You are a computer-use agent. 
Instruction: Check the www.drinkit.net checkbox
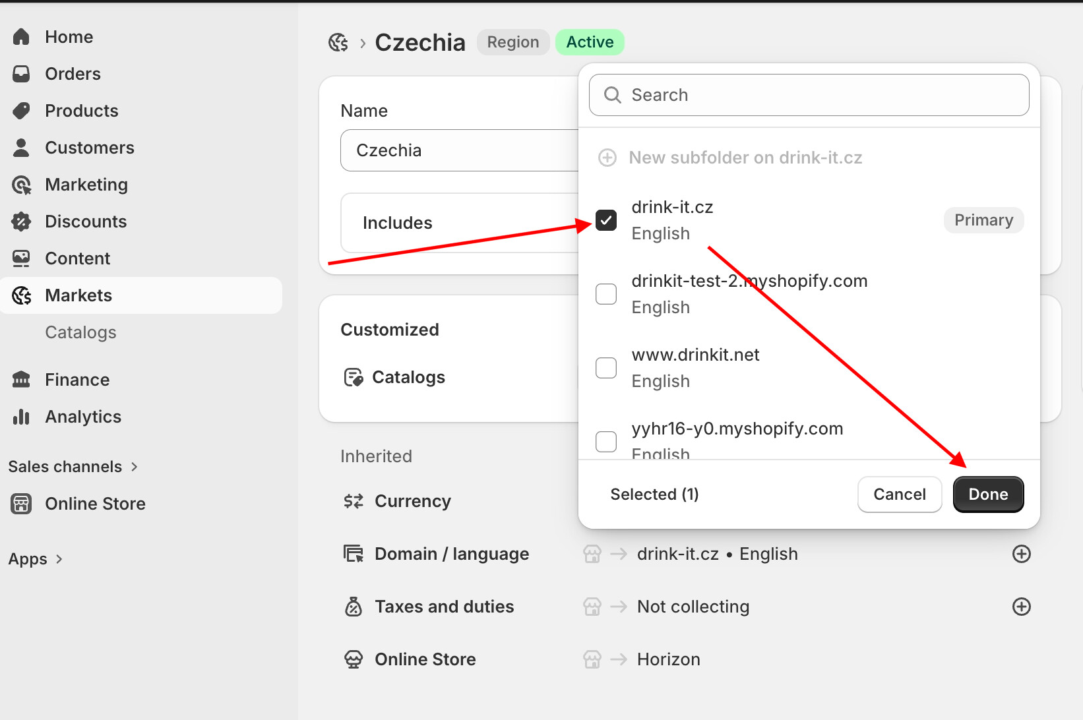(x=606, y=368)
